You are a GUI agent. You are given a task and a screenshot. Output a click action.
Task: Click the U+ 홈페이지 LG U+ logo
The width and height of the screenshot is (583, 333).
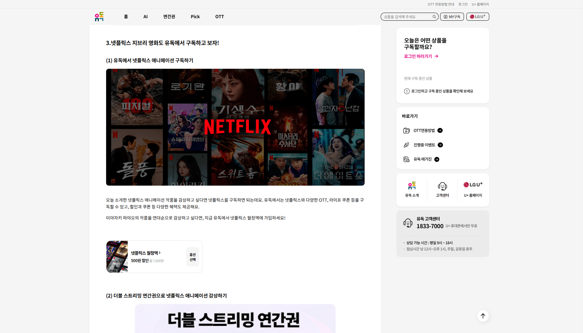(x=473, y=185)
